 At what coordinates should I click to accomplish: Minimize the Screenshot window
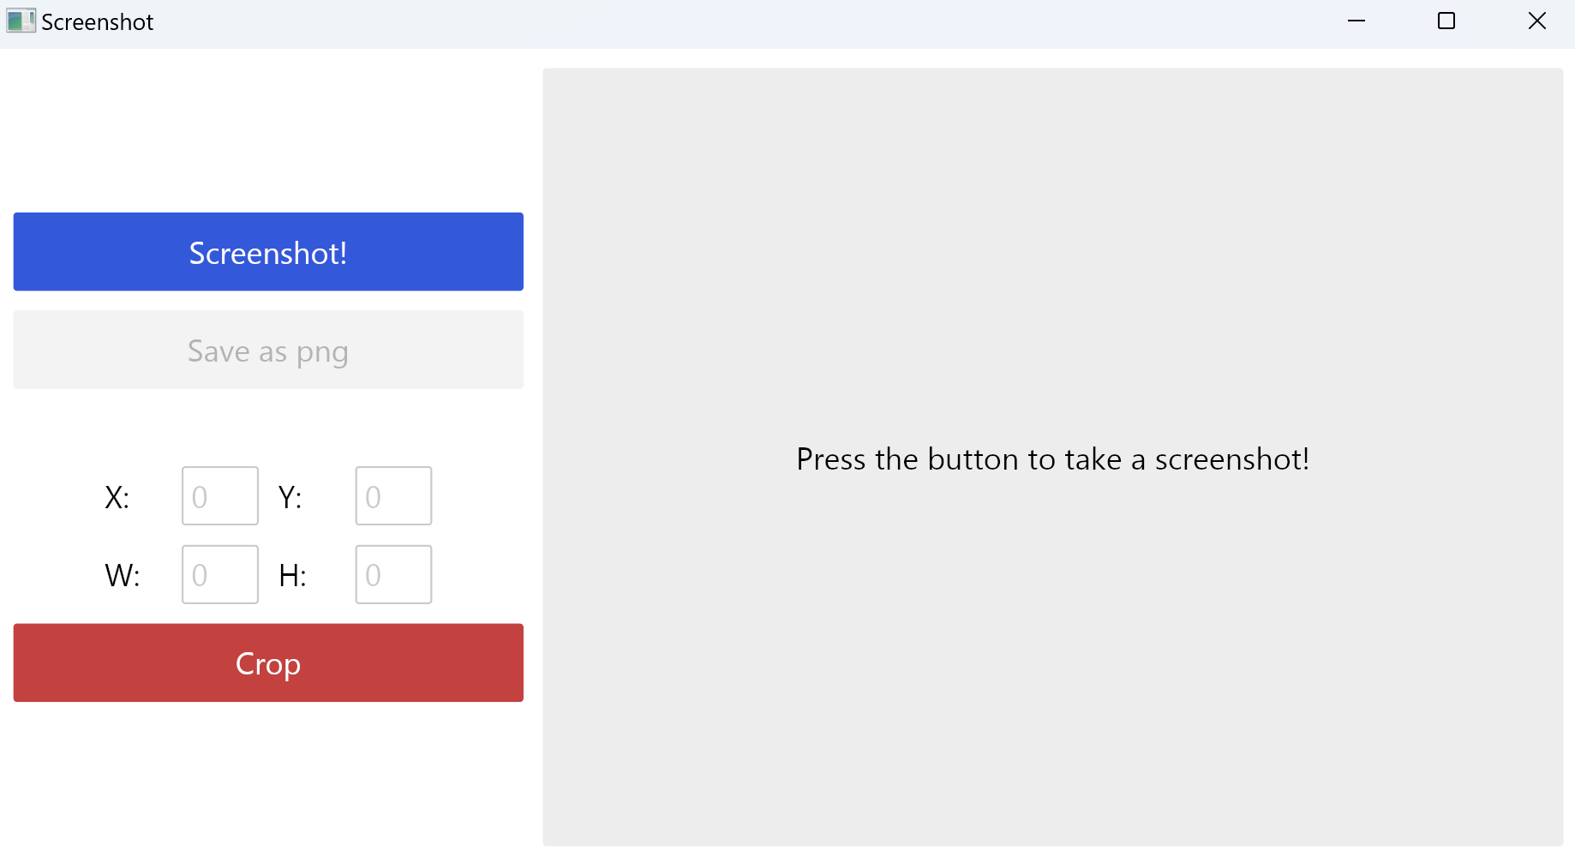(1356, 21)
